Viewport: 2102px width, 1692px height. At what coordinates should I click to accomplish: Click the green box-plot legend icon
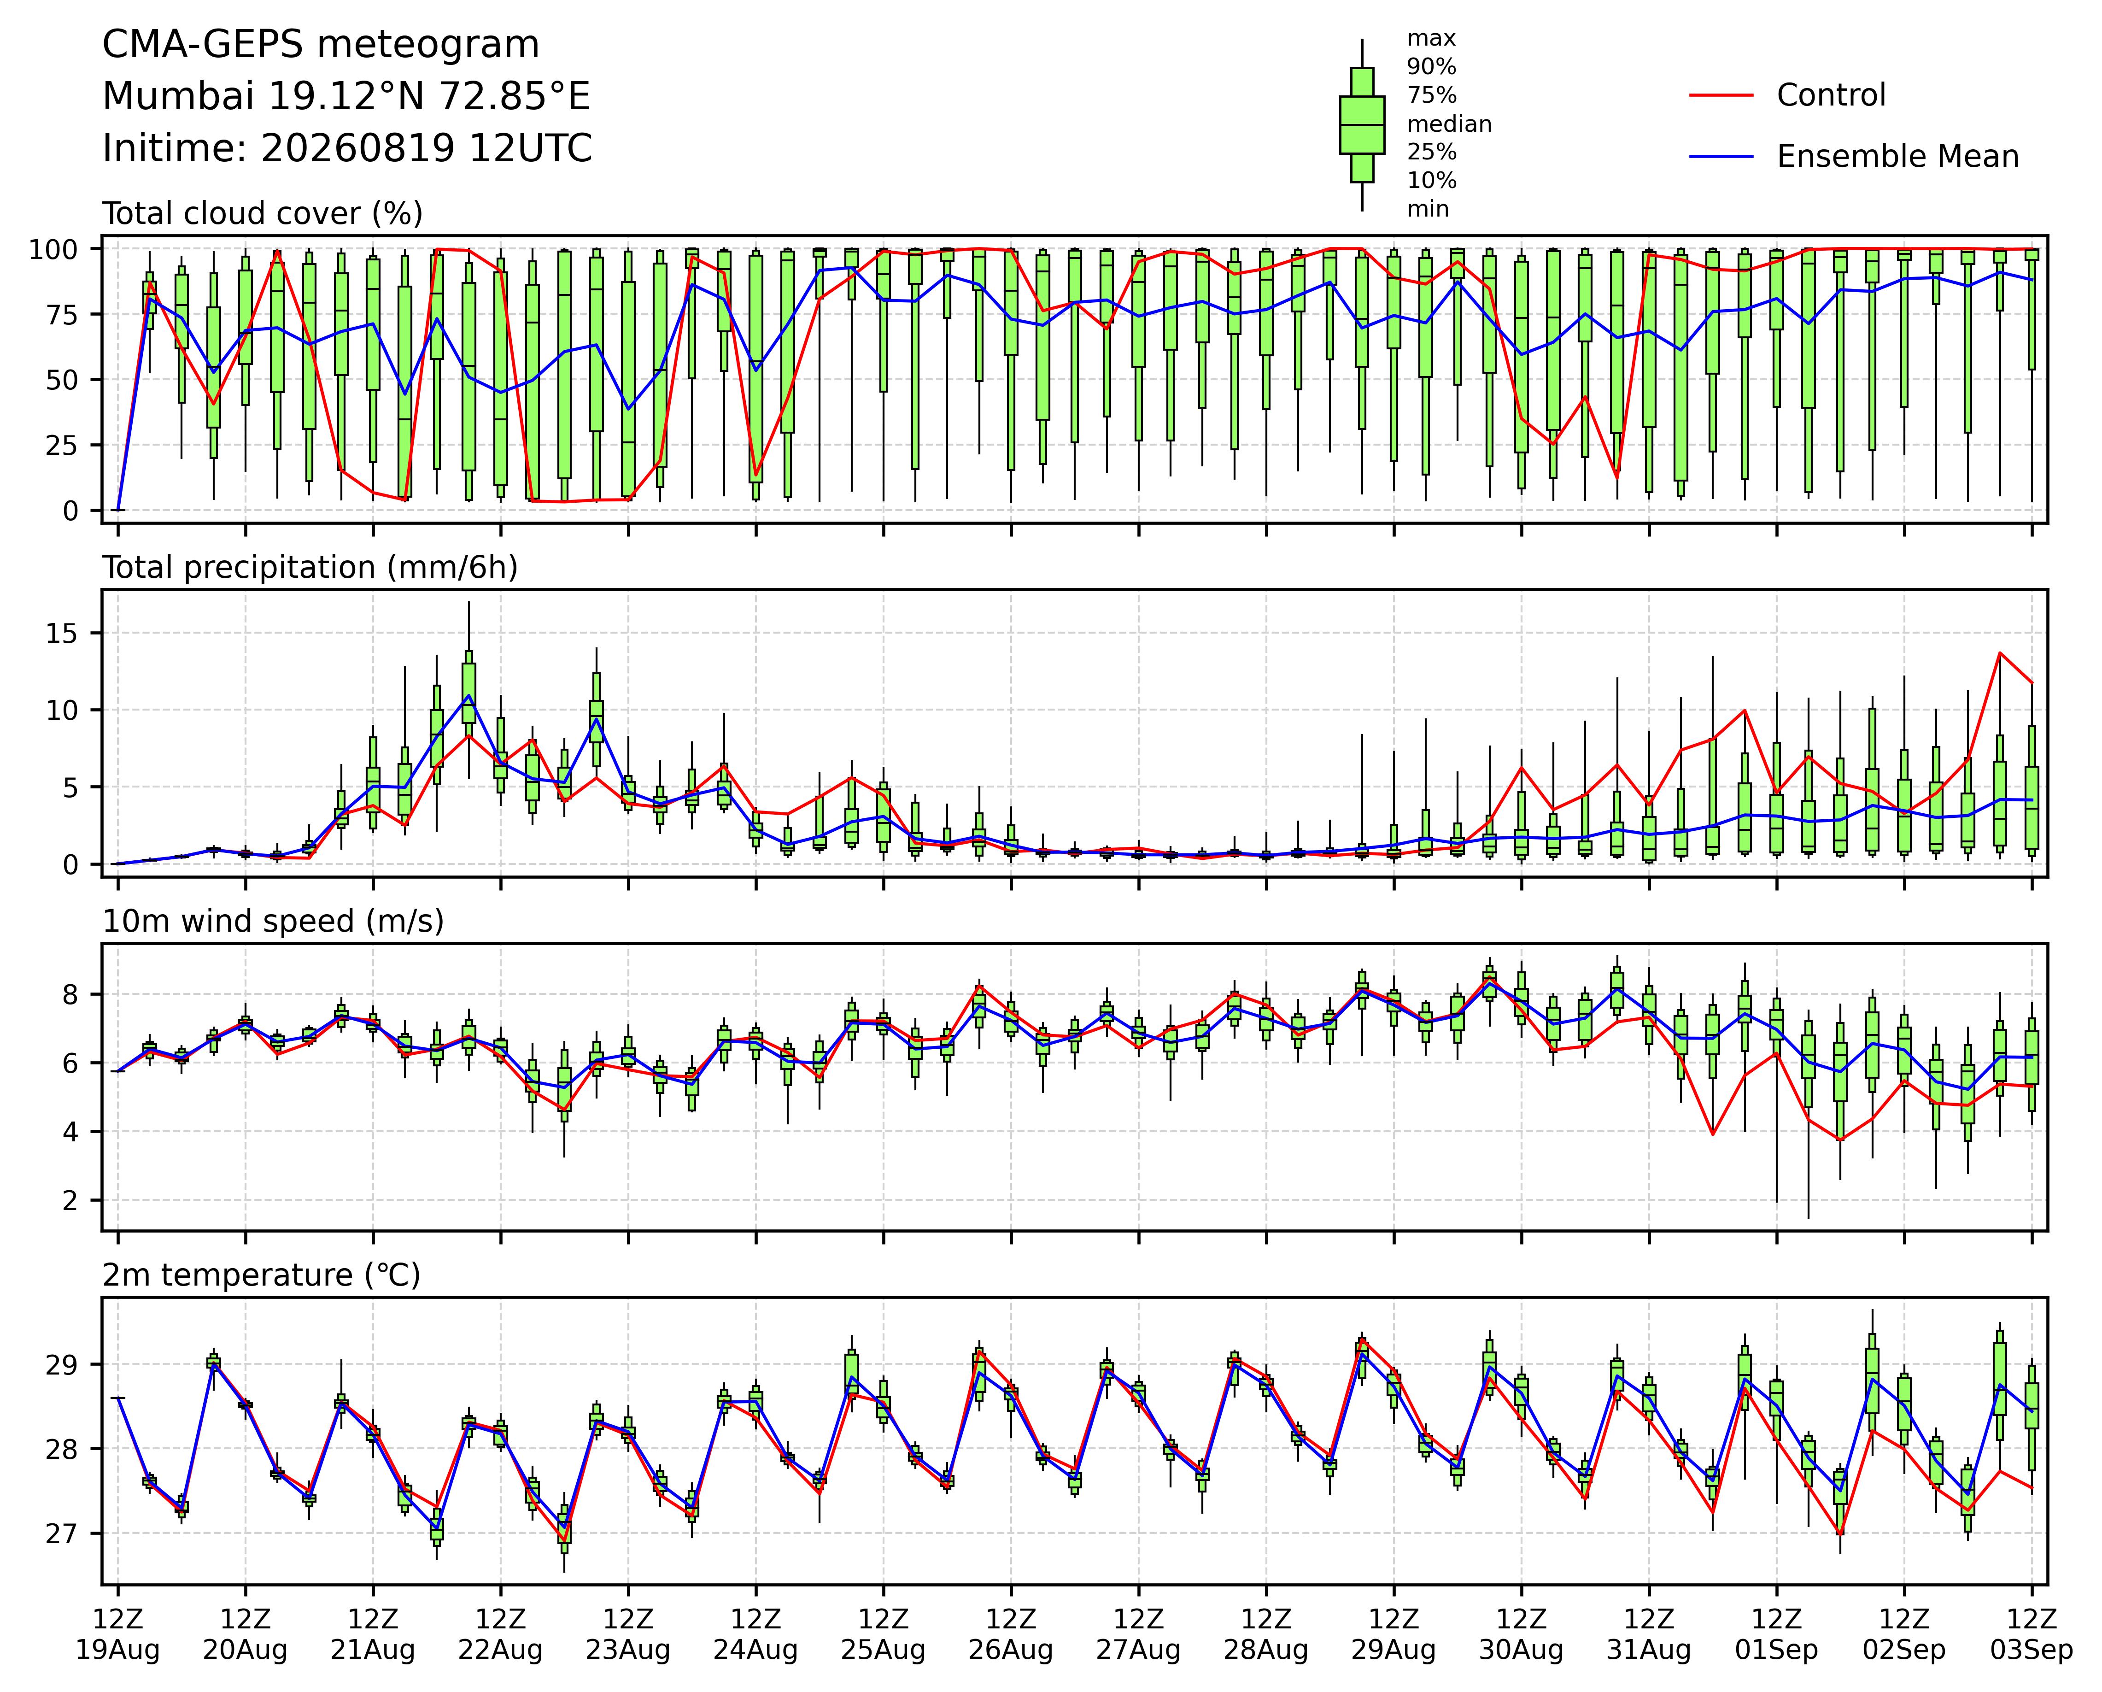(1362, 125)
